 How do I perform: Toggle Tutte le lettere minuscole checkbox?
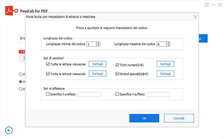coord(48,64)
